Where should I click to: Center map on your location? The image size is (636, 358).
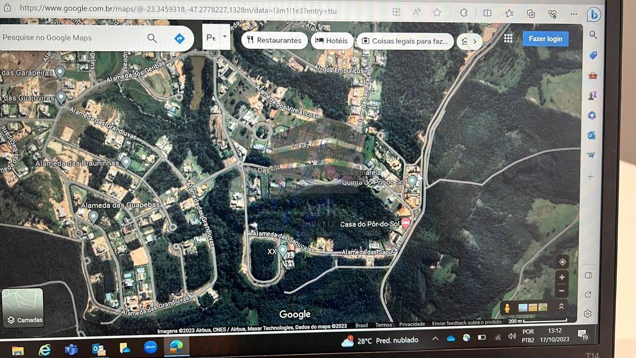[562, 262]
